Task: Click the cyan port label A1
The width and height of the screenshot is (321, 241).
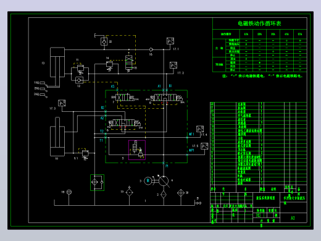Action: [x=159, y=86]
